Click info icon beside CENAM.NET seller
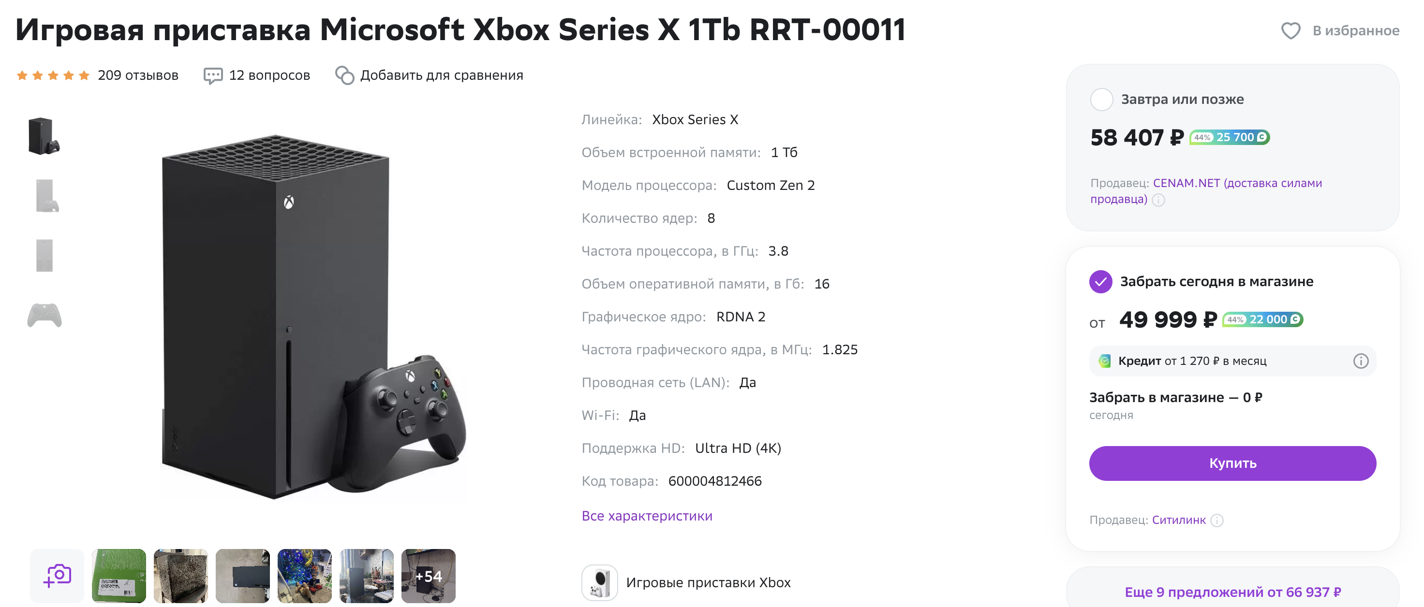Viewport: 1424px width, 607px height. [1158, 200]
